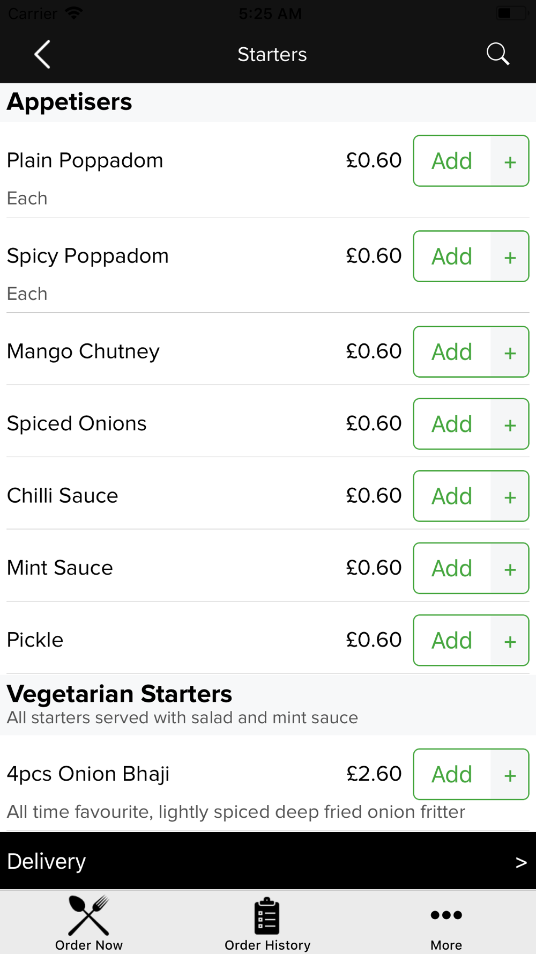Screen dimensions: 536x954
Task: Tap the back arrow icon
Action: 42,54
